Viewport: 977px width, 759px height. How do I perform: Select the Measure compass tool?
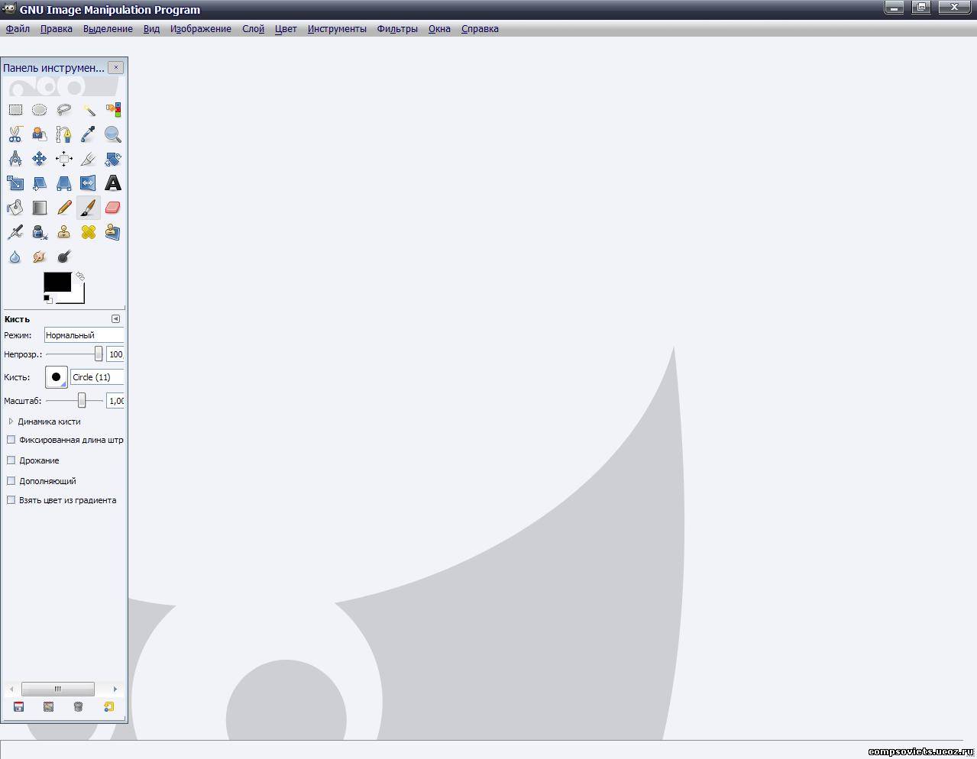(x=15, y=159)
